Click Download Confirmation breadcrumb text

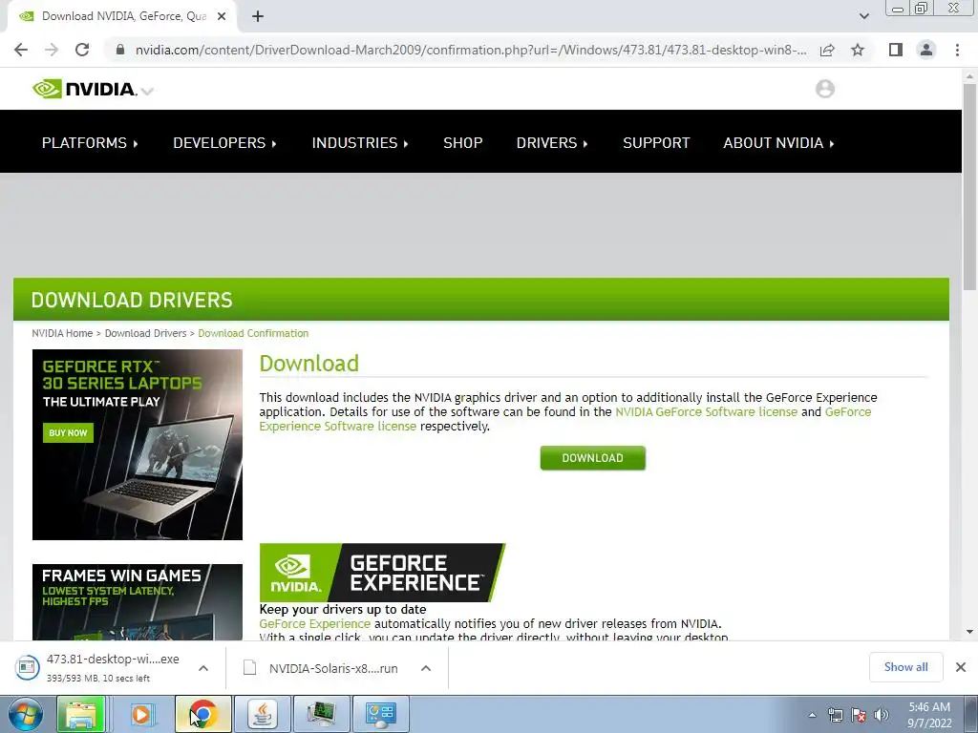[253, 333]
